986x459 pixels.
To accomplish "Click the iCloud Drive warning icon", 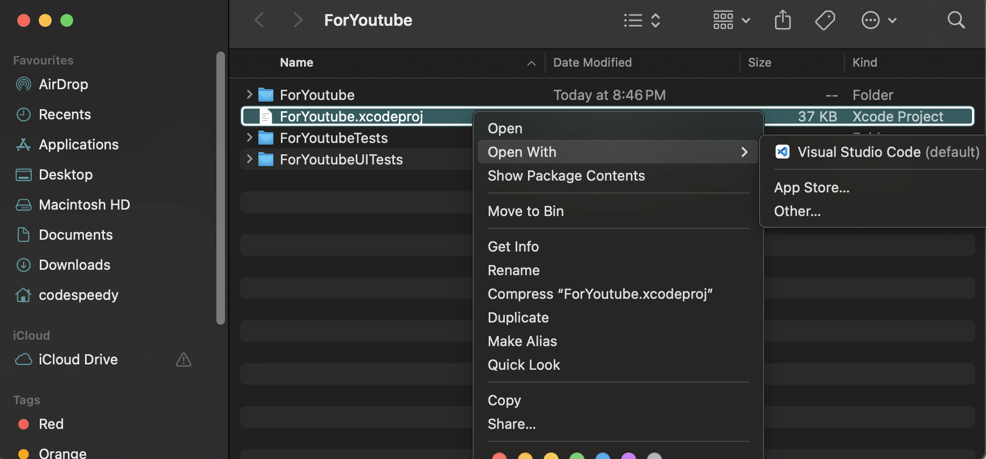I will point(184,360).
